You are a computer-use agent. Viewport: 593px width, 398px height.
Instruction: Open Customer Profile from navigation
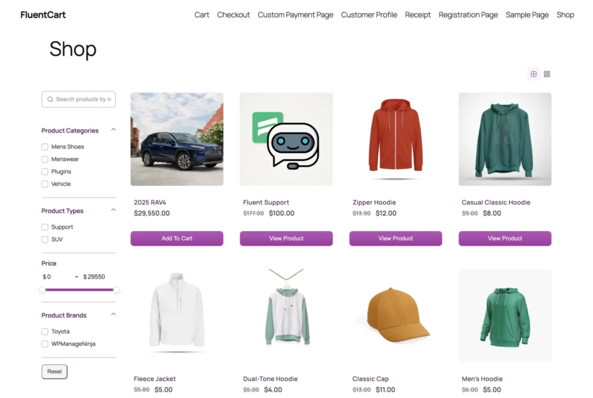pyautogui.click(x=369, y=15)
